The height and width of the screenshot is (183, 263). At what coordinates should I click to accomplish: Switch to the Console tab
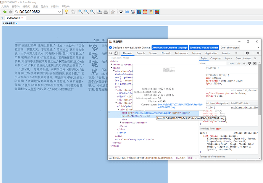pyautogui.click(x=140, y=53)
